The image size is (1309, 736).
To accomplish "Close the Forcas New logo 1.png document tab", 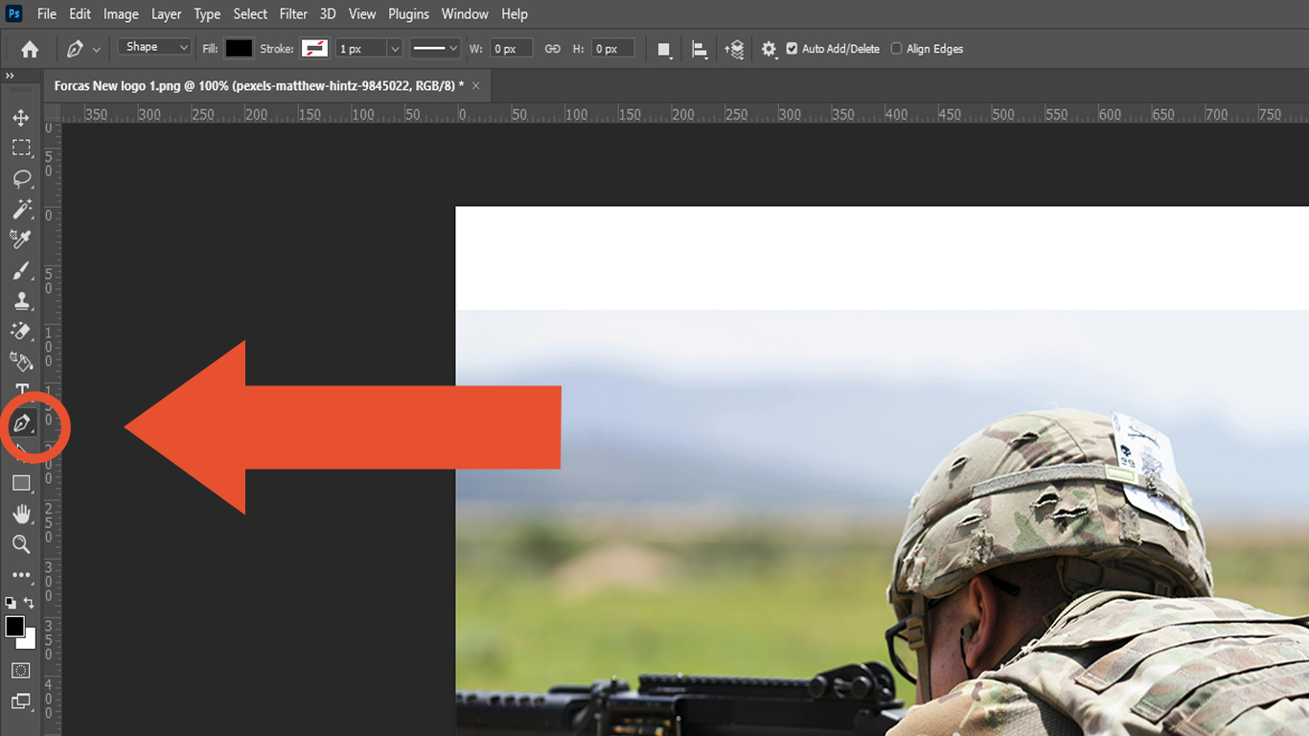I will click(x=476, y=86).
